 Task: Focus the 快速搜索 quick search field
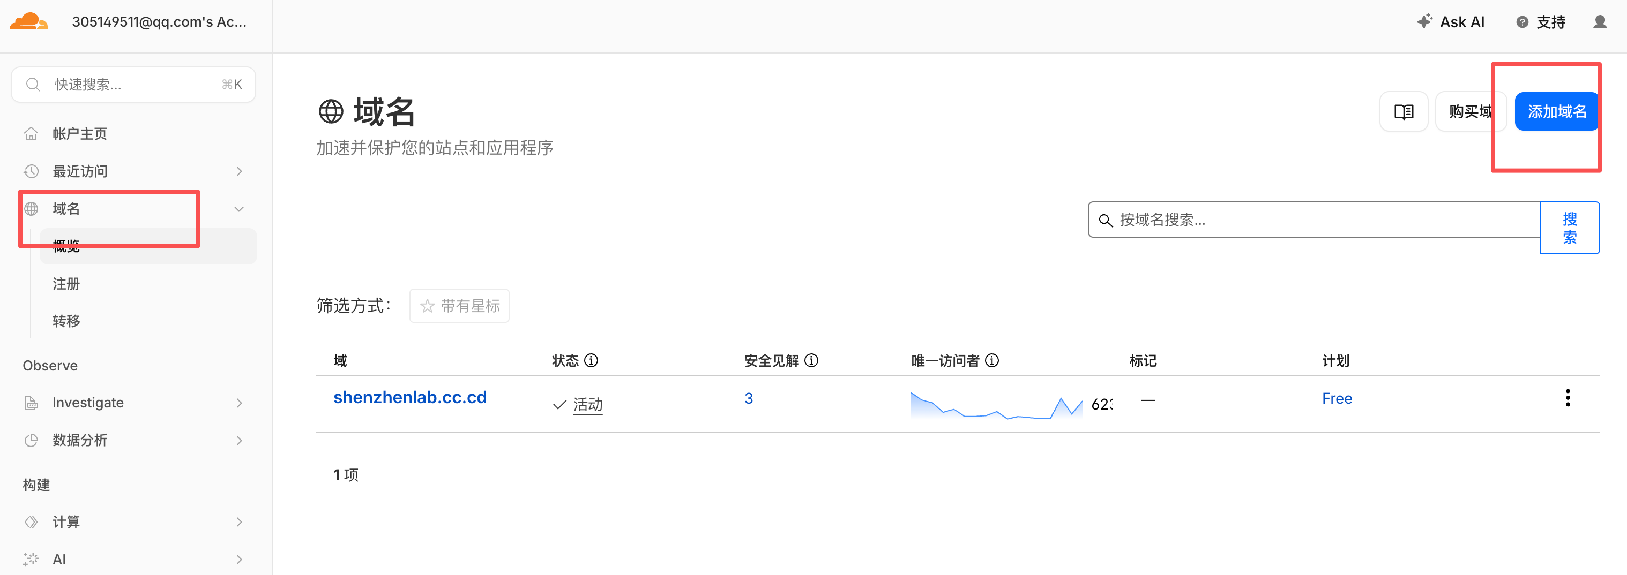pos(133,85)
